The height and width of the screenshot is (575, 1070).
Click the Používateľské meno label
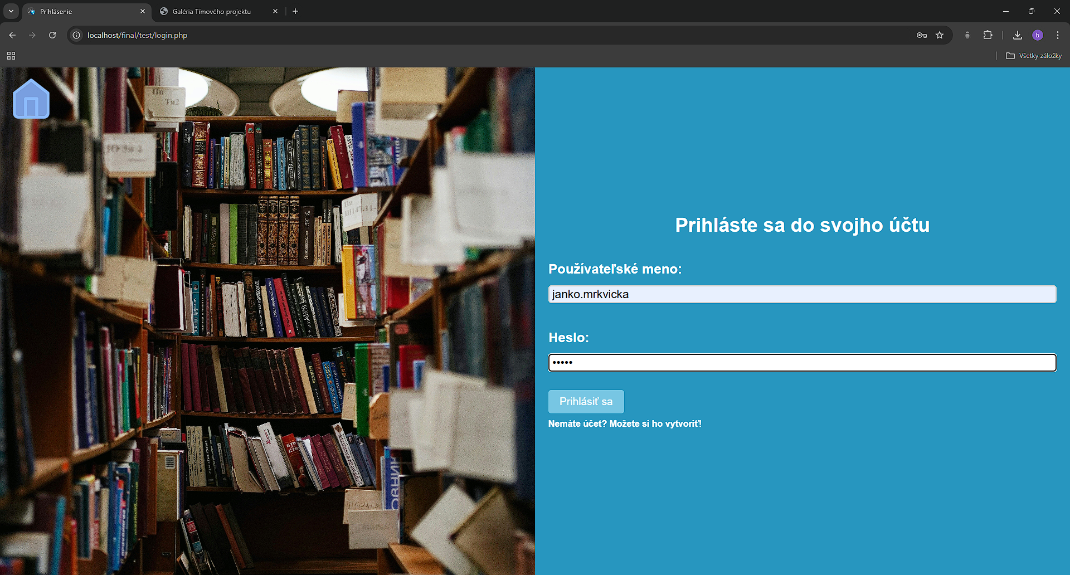[615, 269]
